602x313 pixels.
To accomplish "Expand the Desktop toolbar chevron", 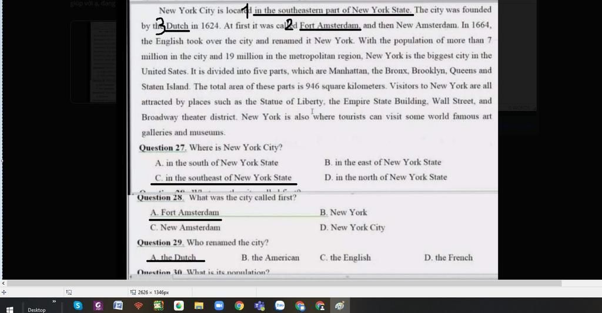I will pos(54,301).
